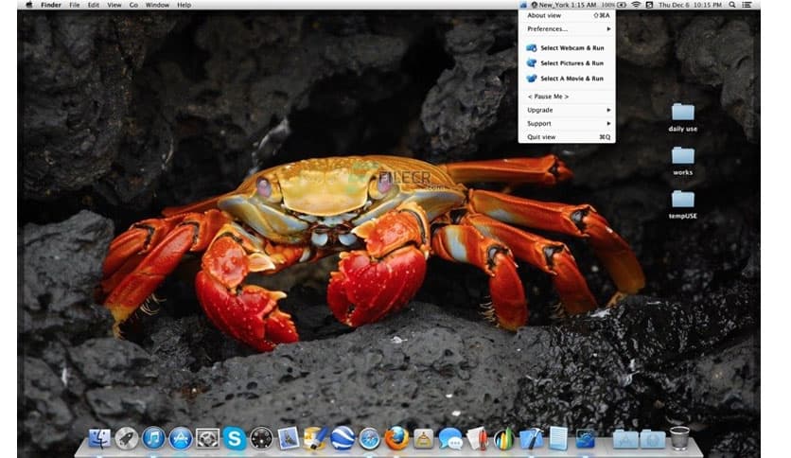The image size is (791, 458).
Task: Launch Firefox from the Dock
Action: tap(396, 438)
